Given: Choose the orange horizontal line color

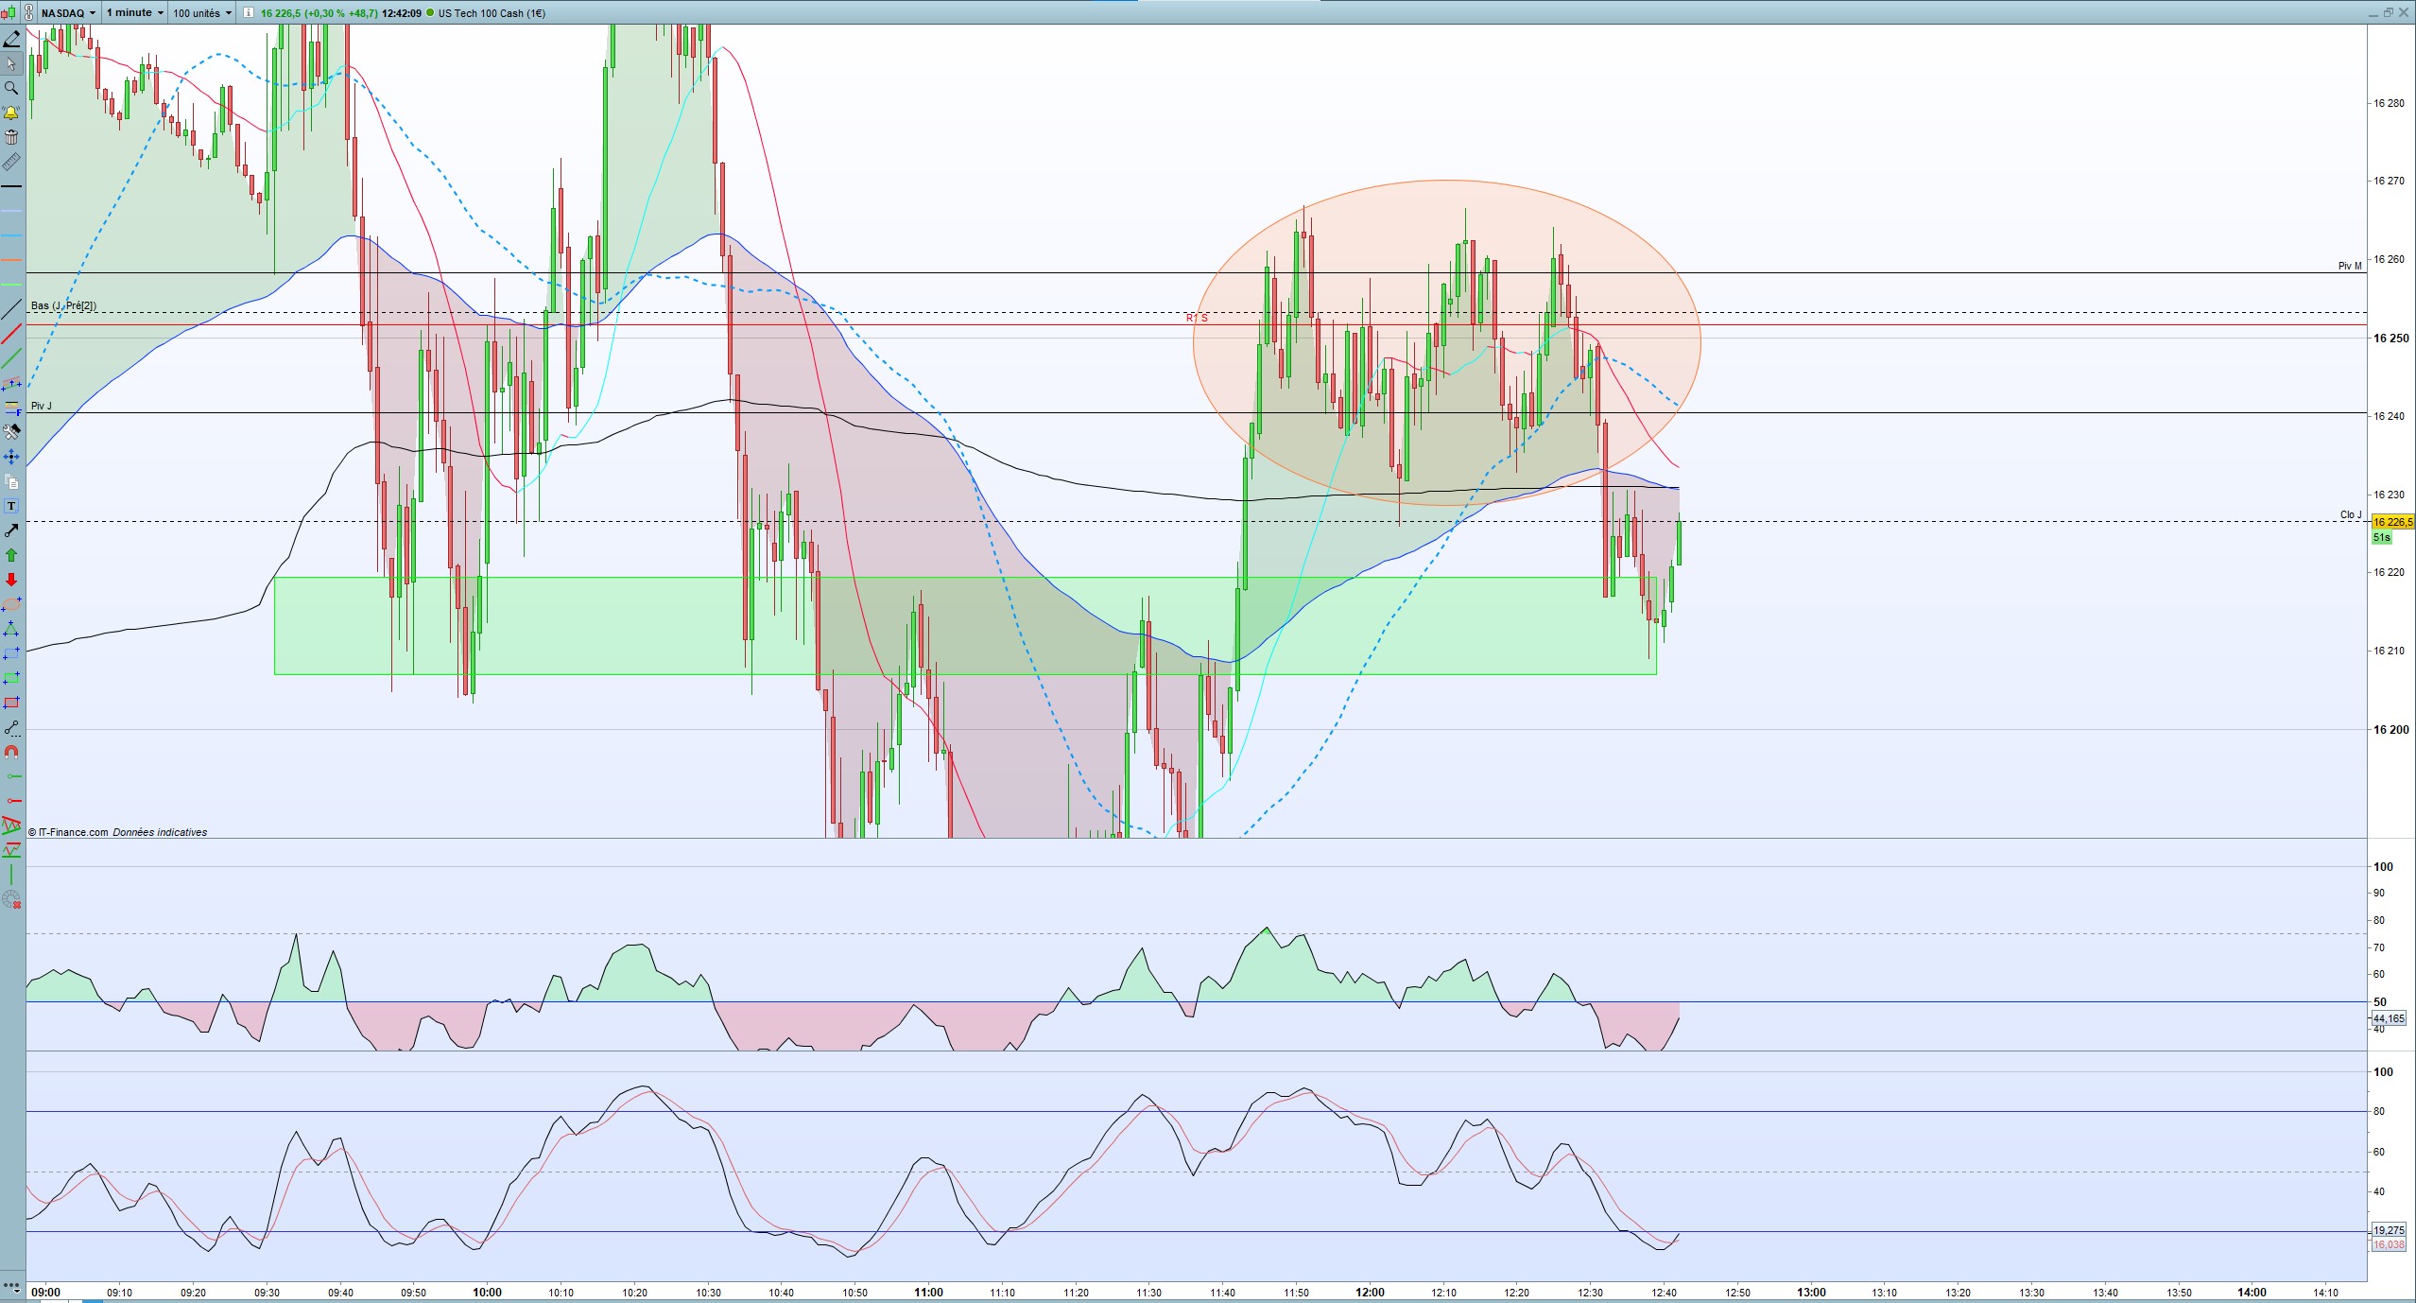Looking at the screenshot, I should [11, 260].
